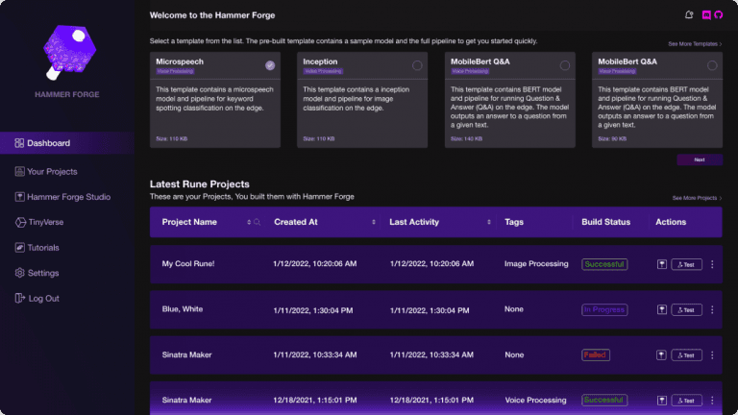Open the Discord chat icon
The height and width of the screenshot is (415, 738).
coord(705,15)
